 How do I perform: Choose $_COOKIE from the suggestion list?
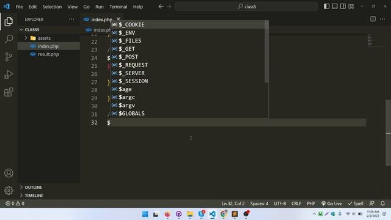click(x=188, y=24)
